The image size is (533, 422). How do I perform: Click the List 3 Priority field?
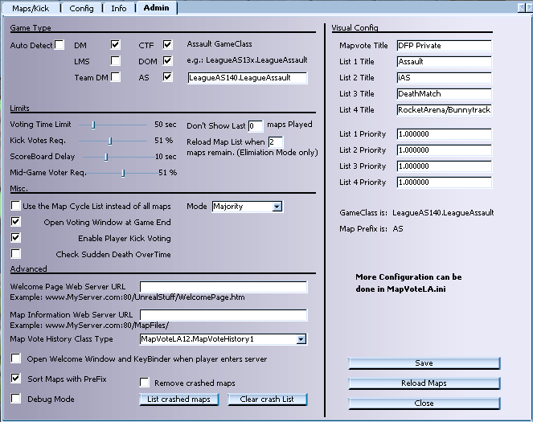(x=444, y=166)
